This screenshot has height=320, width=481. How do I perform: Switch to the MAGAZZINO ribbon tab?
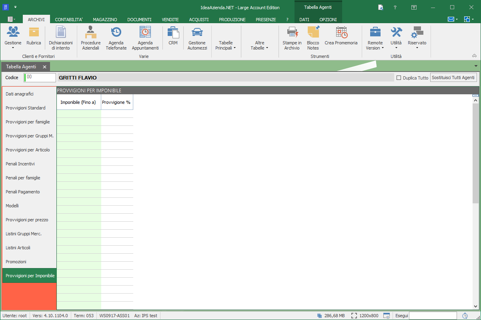pyautogui.click(x=105, y=19)
